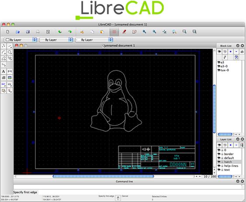Remove the block with minus icon
This screenshot has width=246, height=202.
click(x=236, y=52)
